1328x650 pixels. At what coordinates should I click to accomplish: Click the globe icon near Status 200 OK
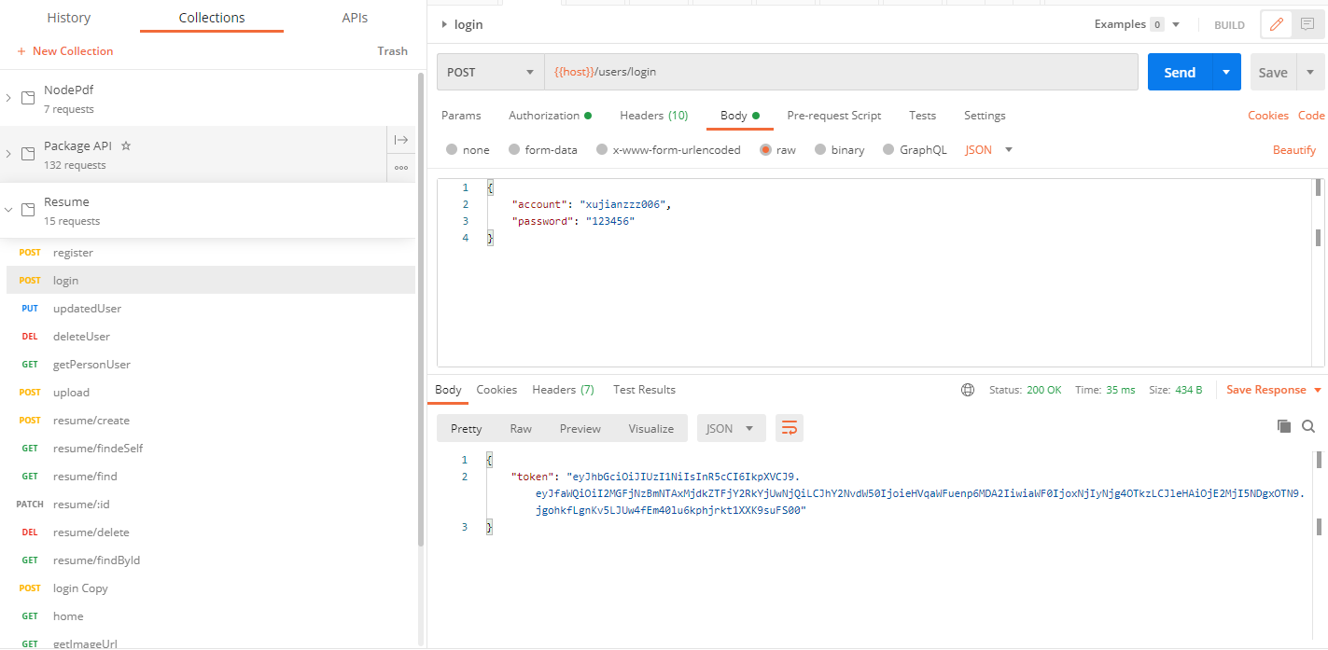tap(968, 390)
